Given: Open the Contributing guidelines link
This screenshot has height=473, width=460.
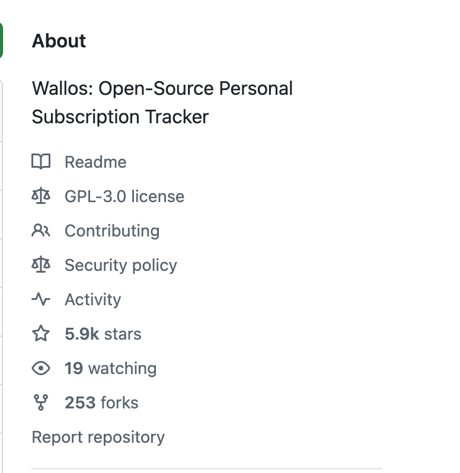Looking at the screenshot, I should (112, 231).
